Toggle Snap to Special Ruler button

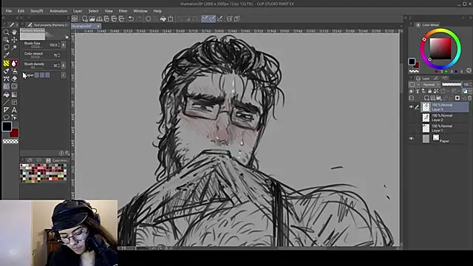coord(212,18)
